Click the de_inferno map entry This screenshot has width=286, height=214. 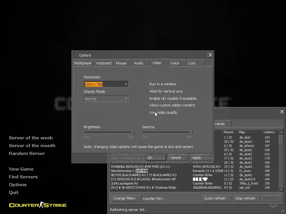click(247, 146)
